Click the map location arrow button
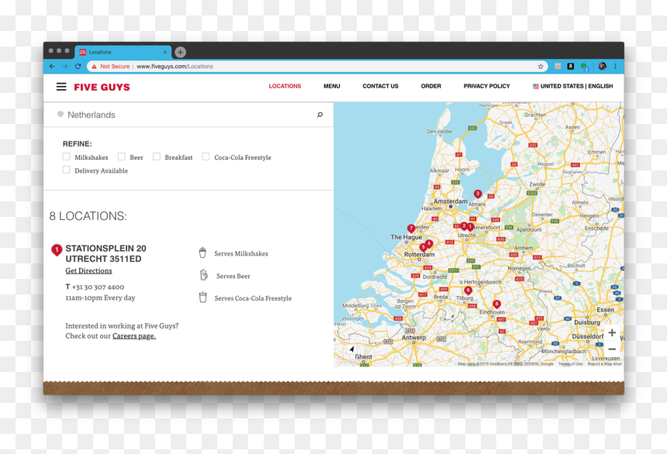 coord(352,349)
